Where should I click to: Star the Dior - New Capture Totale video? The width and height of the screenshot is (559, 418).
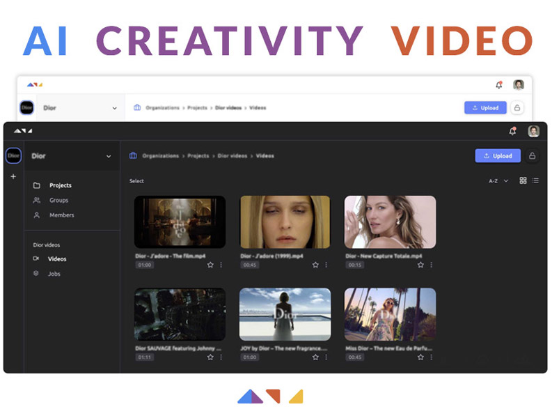(x=420, y=265)
